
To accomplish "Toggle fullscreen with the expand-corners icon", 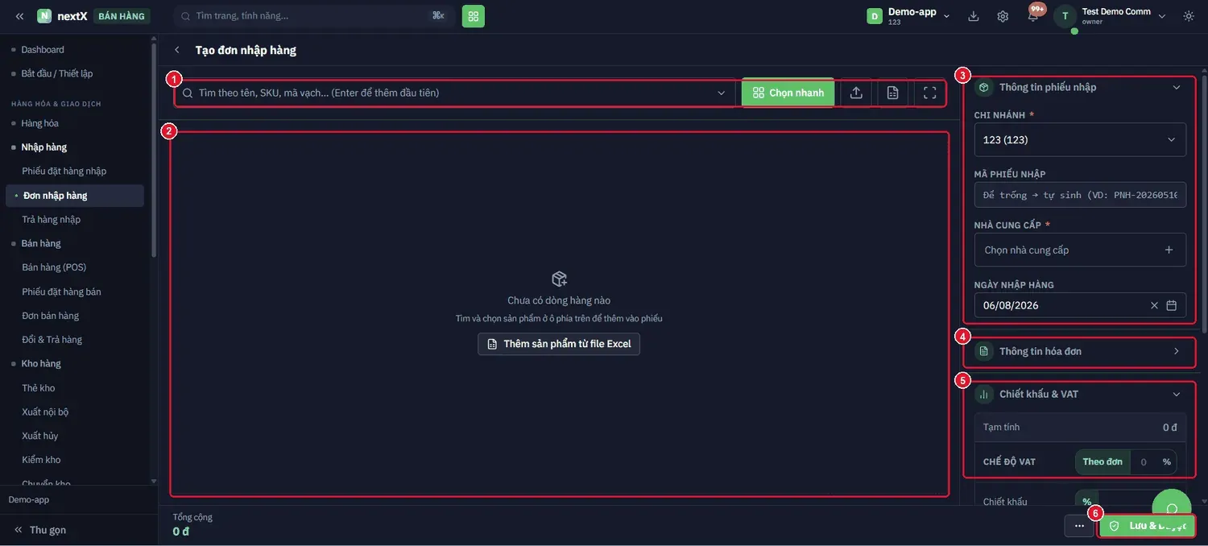I will point(929,93).
